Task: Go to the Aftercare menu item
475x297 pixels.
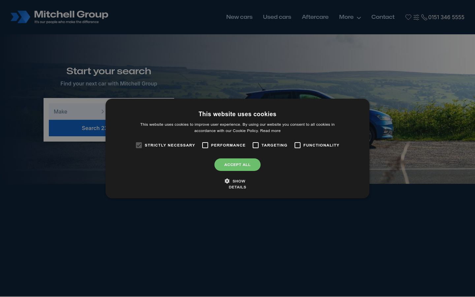Action: [315, 17]
